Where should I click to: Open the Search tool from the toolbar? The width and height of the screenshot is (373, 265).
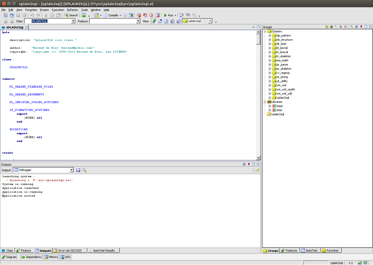coord(71,15)
